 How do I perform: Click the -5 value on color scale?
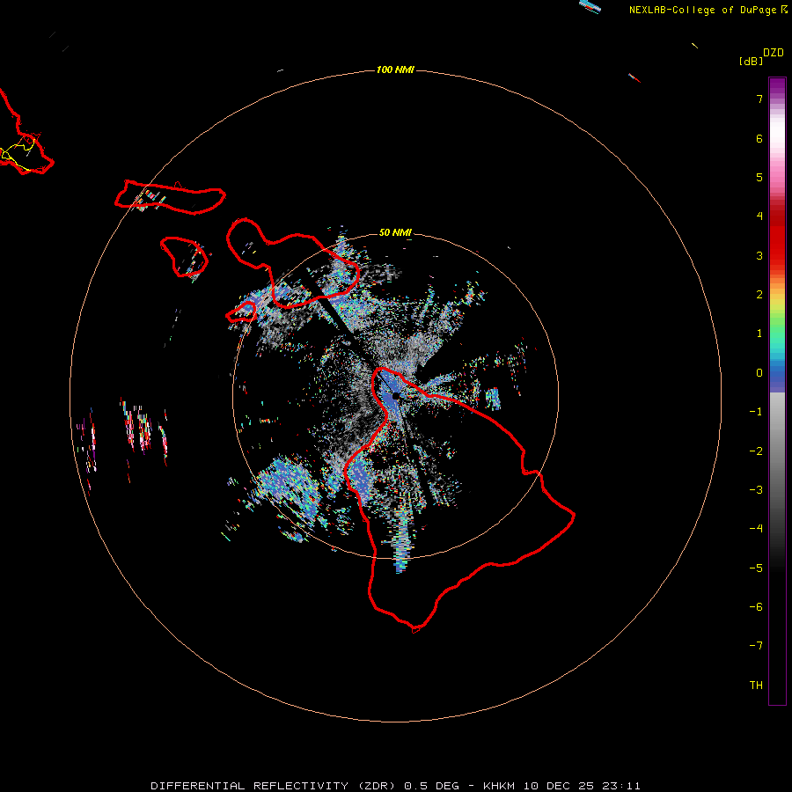756,568
